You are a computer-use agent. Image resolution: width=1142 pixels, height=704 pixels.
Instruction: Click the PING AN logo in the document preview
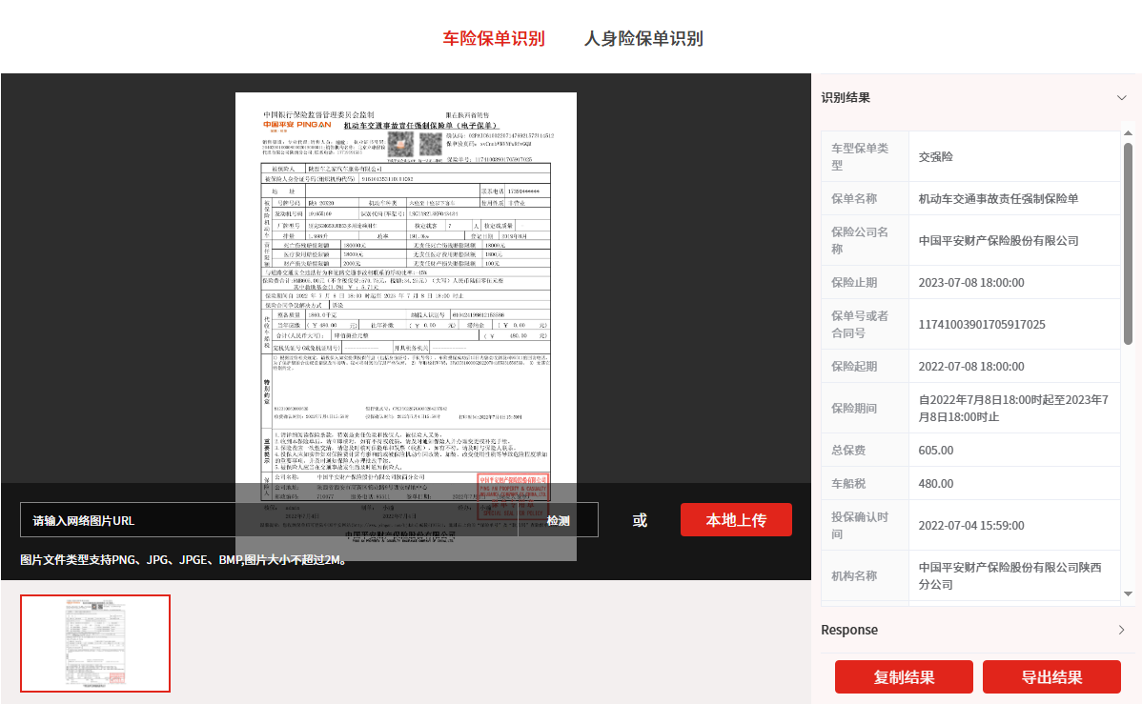tap(297, 125)
